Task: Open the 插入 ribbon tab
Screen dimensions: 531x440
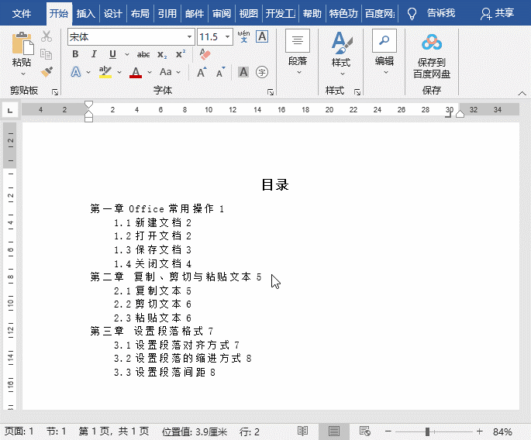Action: click(85, 13)
